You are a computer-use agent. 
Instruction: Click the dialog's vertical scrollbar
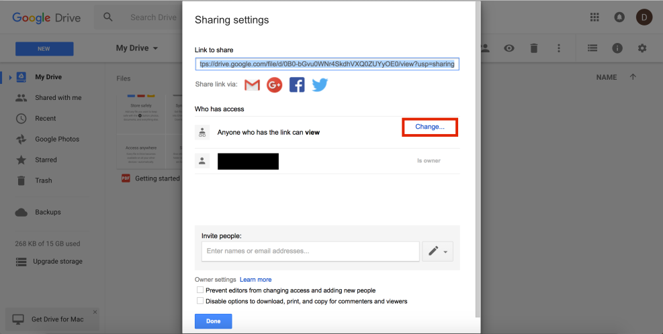[478, 159]
